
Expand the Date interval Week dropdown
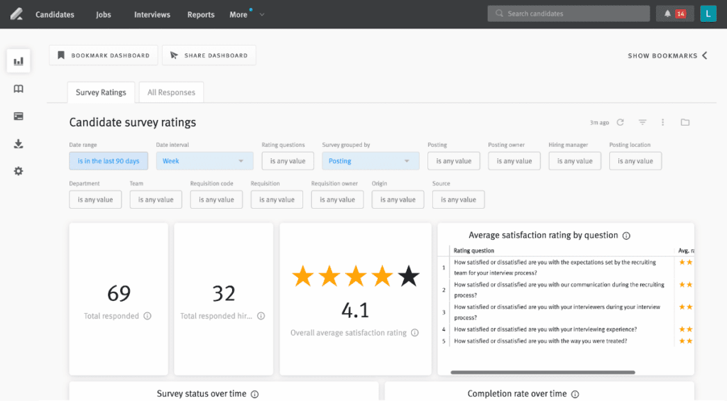[204, 161]
